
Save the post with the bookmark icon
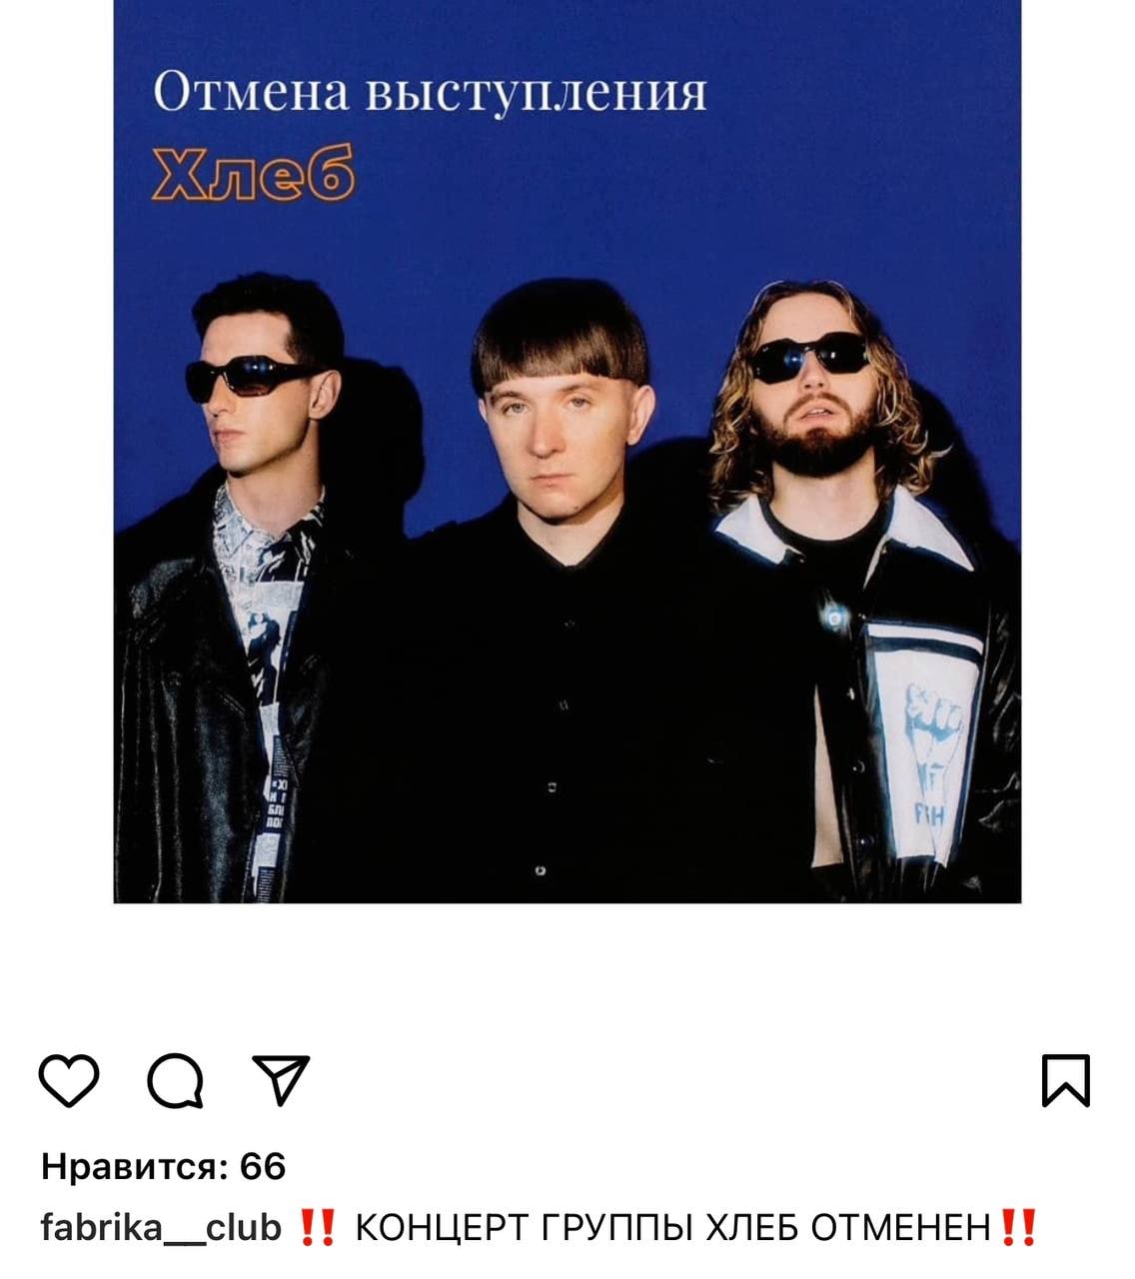click(1066, 1080)
